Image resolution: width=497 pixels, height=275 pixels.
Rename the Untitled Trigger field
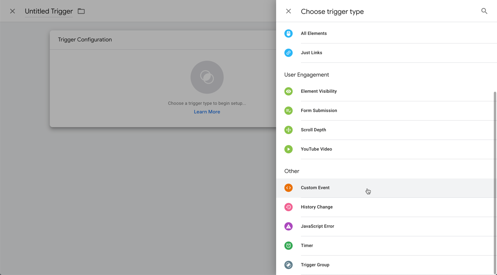48,11
